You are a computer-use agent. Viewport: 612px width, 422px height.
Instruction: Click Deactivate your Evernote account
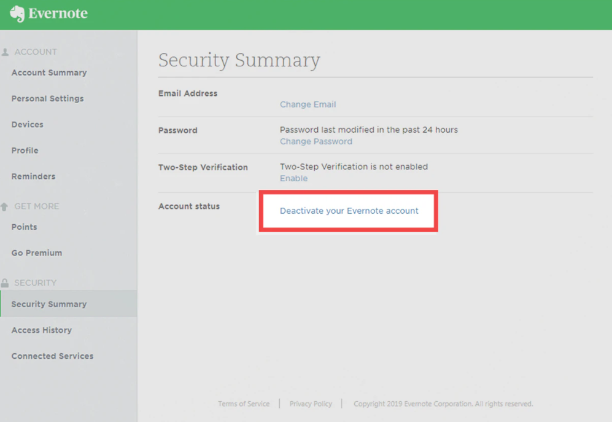[x=349, y=211]
